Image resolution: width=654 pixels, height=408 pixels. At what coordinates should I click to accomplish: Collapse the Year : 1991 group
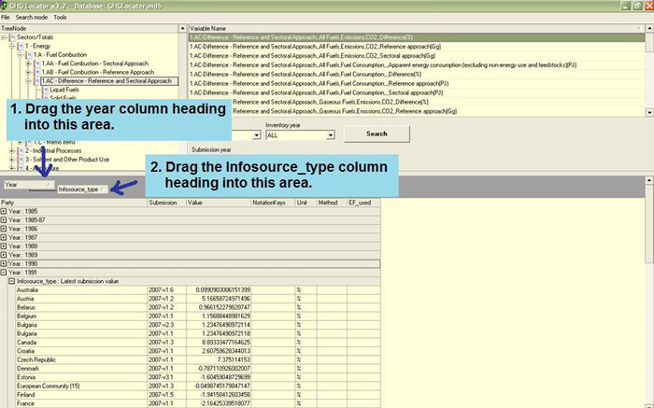coord(4,273)
